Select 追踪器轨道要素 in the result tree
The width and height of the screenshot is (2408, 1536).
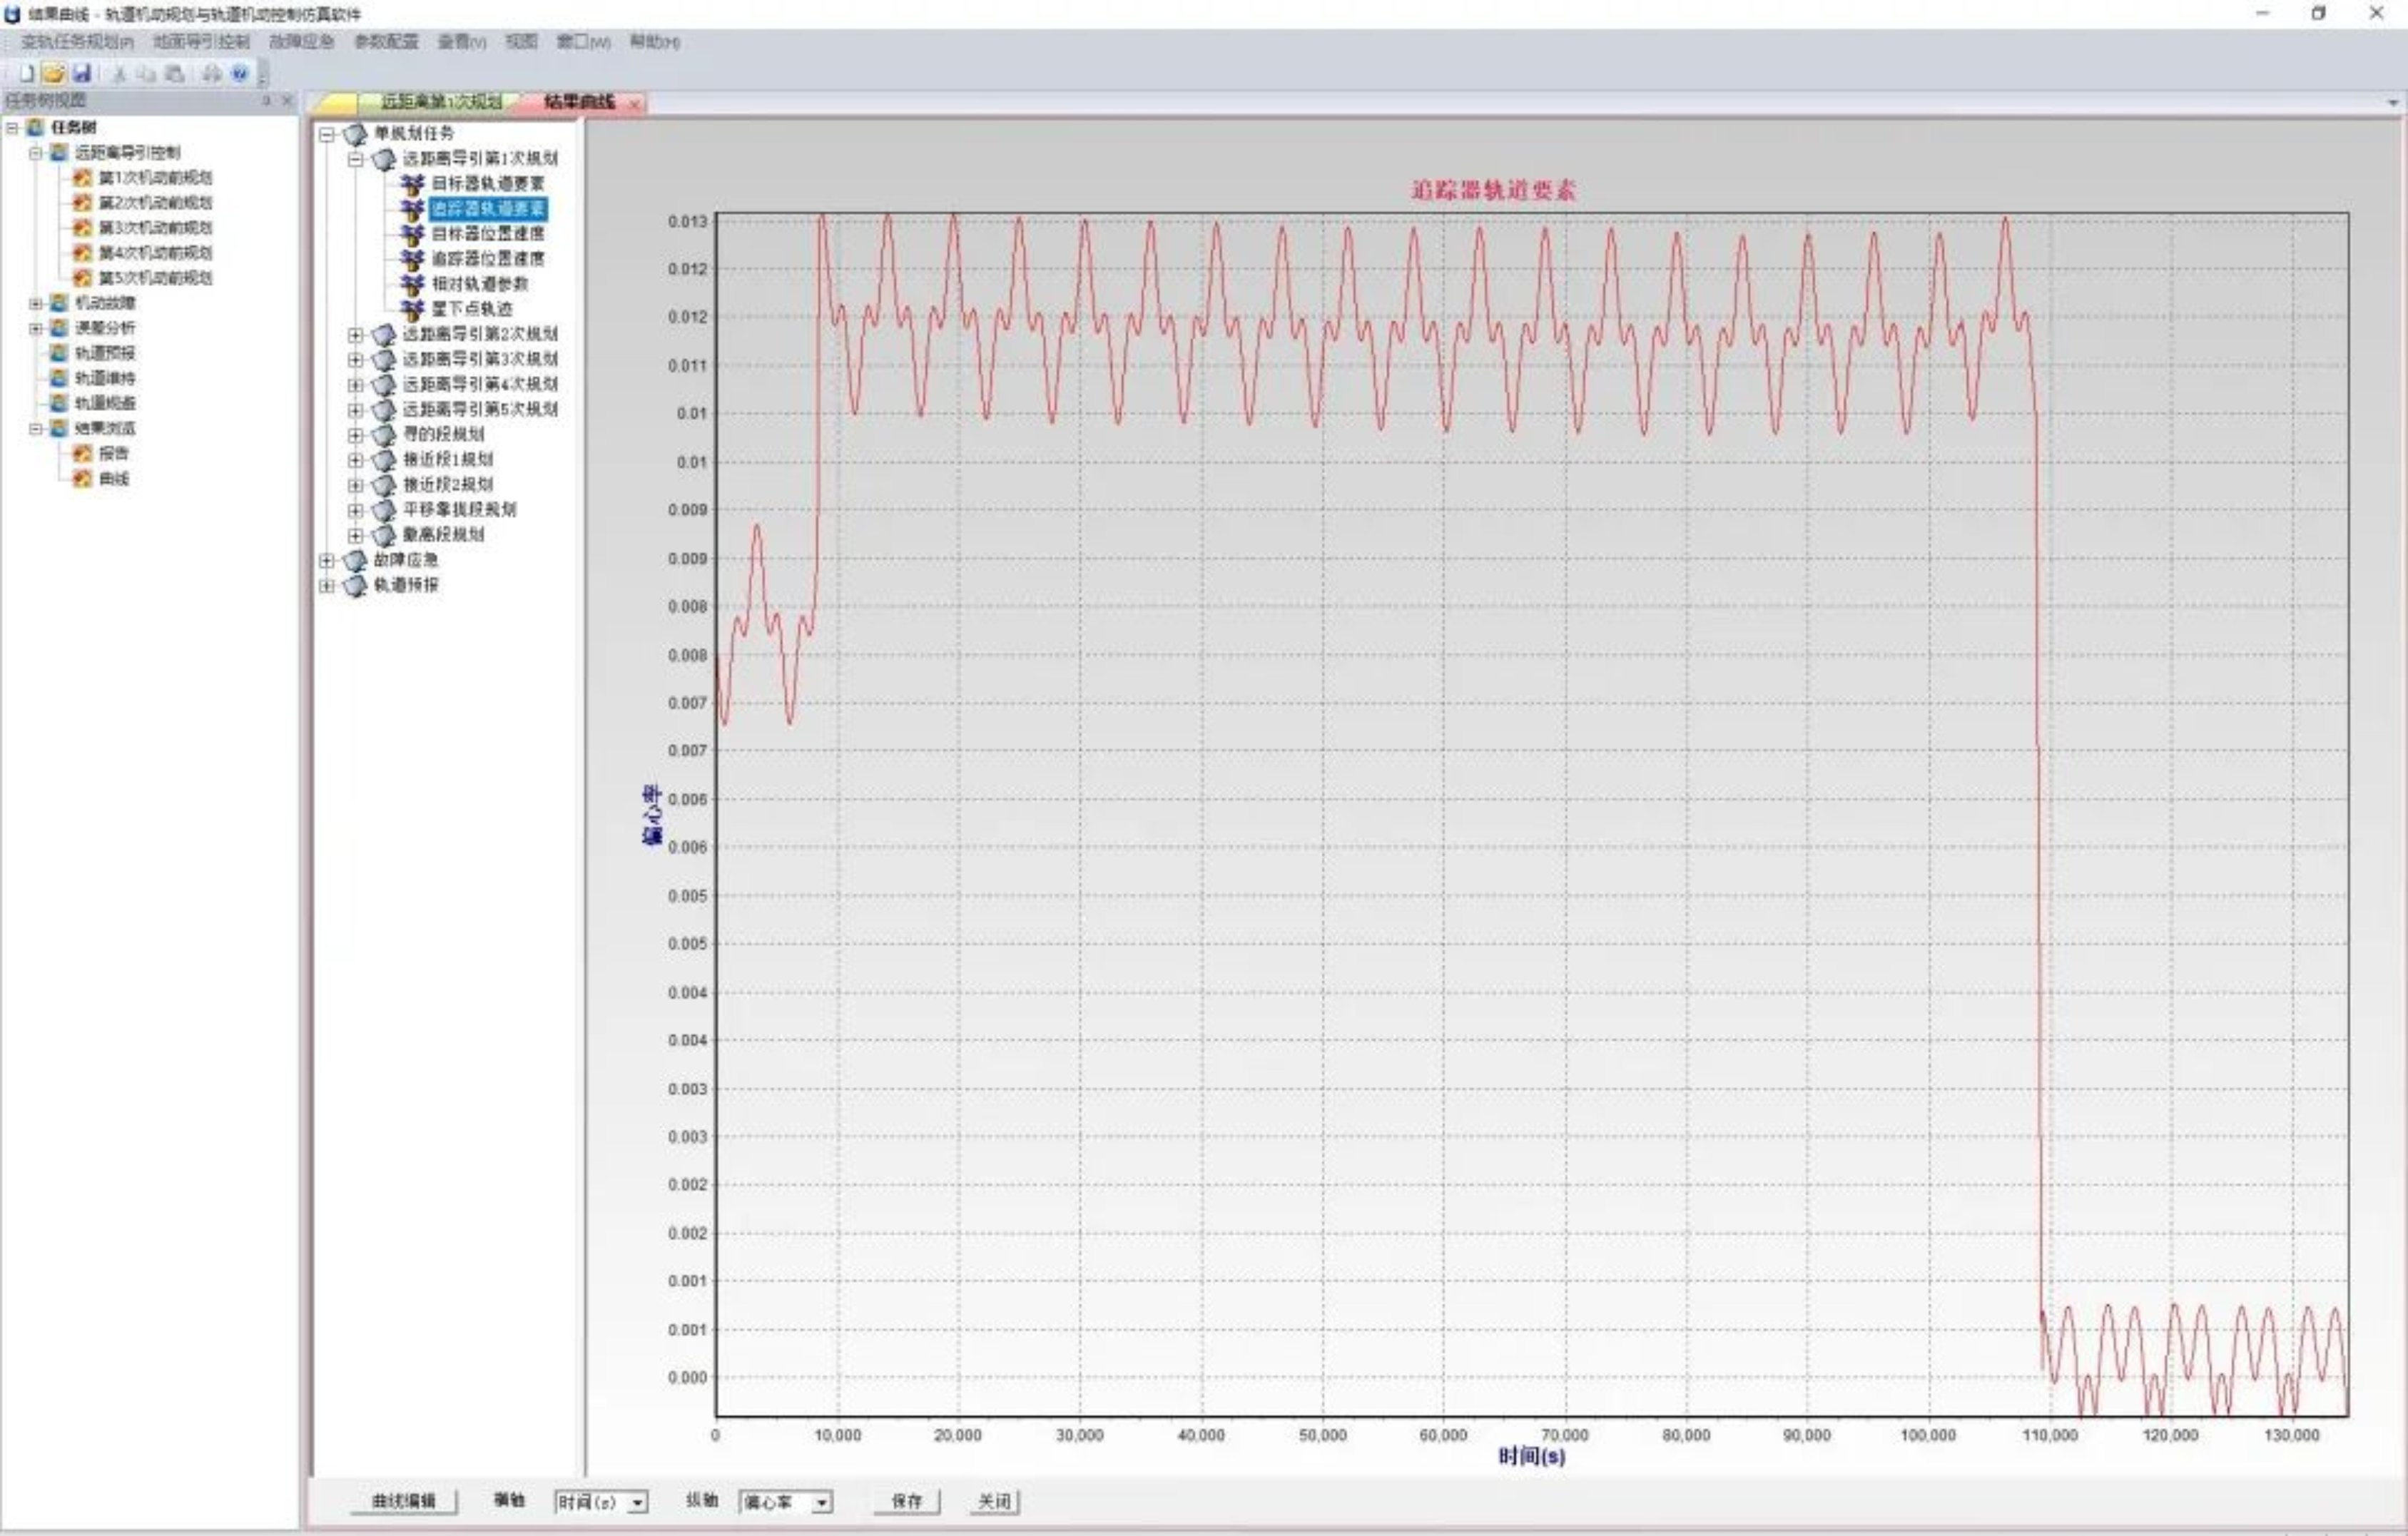pos(488,209)
